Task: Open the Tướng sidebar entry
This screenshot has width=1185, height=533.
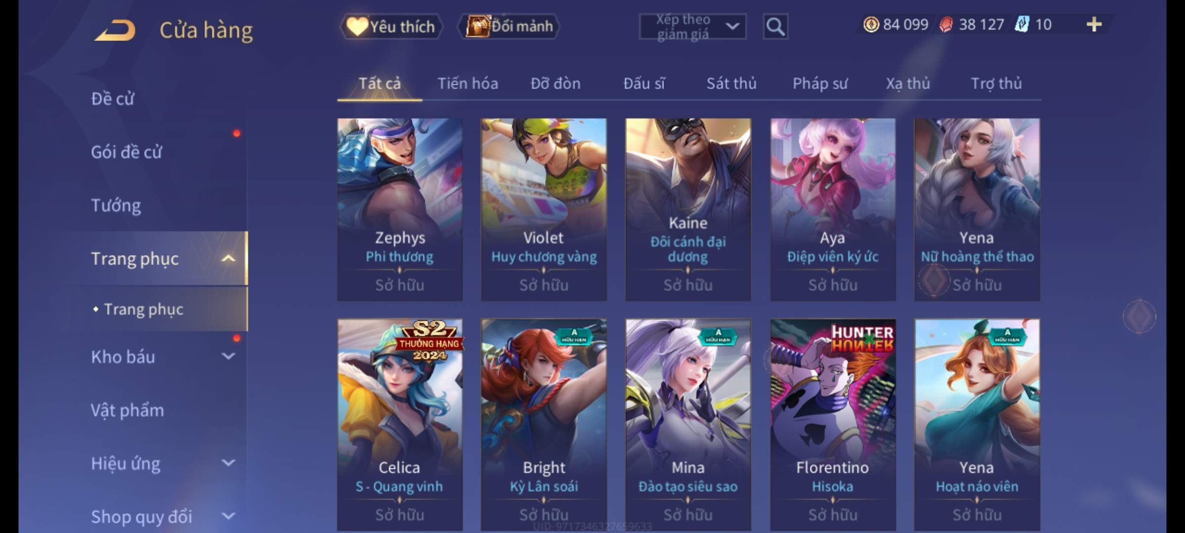Action: [116, 205]
